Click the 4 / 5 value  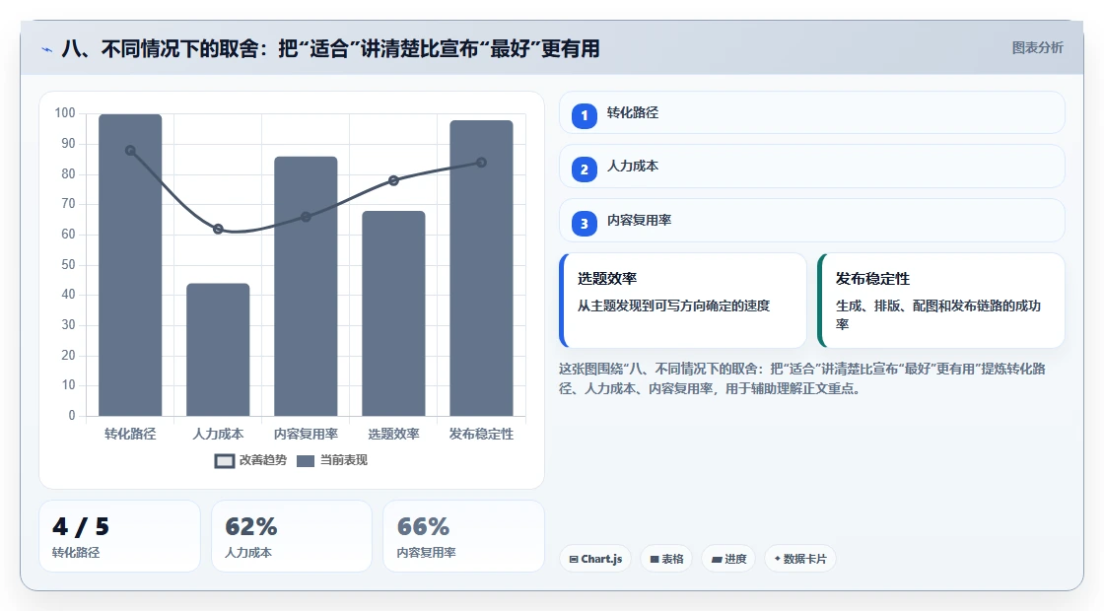[81, 526]
